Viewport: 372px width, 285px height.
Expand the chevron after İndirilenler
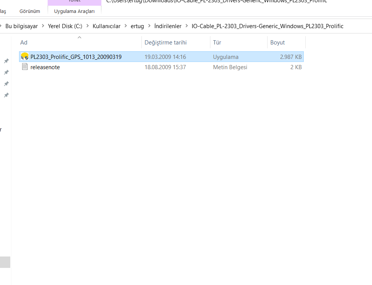coord(187,26)
